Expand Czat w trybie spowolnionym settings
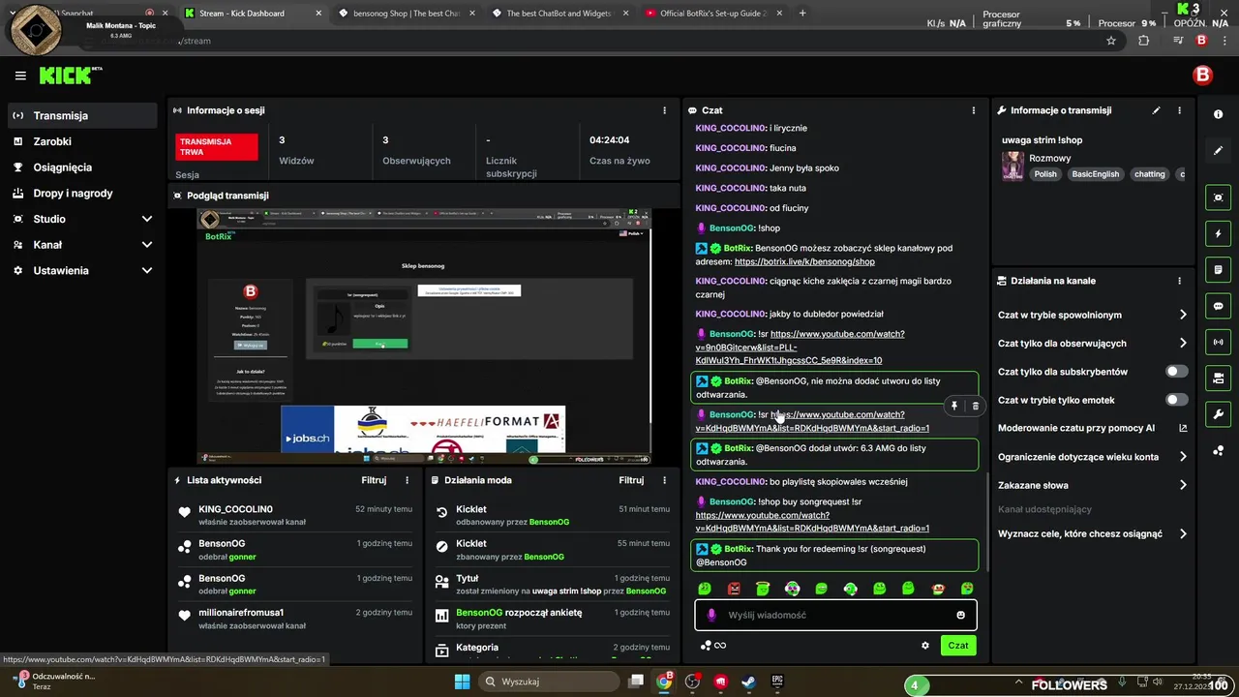Screen dimensions: 1239x697 click(x=1092, y=315)
